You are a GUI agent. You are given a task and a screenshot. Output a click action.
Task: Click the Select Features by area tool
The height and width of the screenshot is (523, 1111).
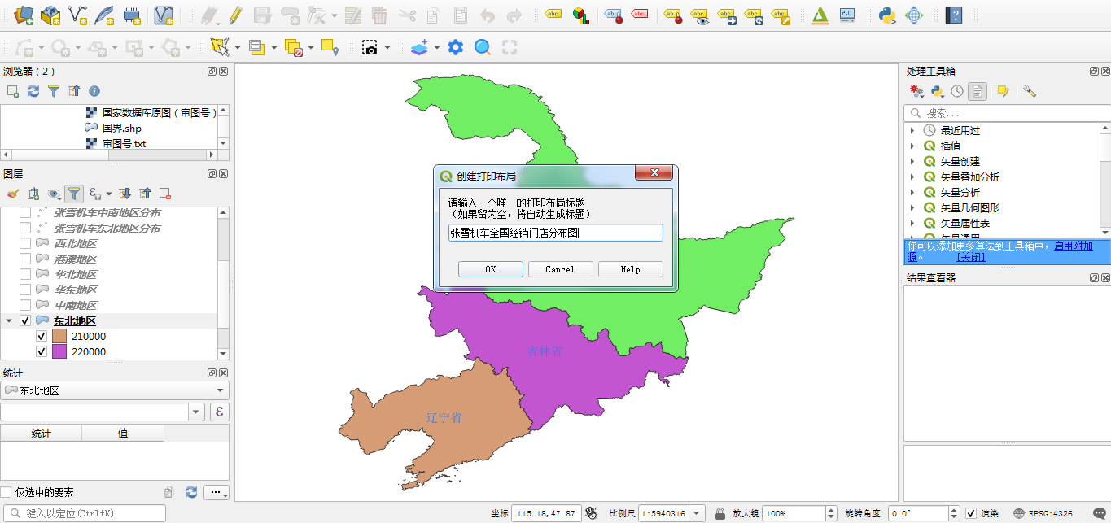click(219, 47)
